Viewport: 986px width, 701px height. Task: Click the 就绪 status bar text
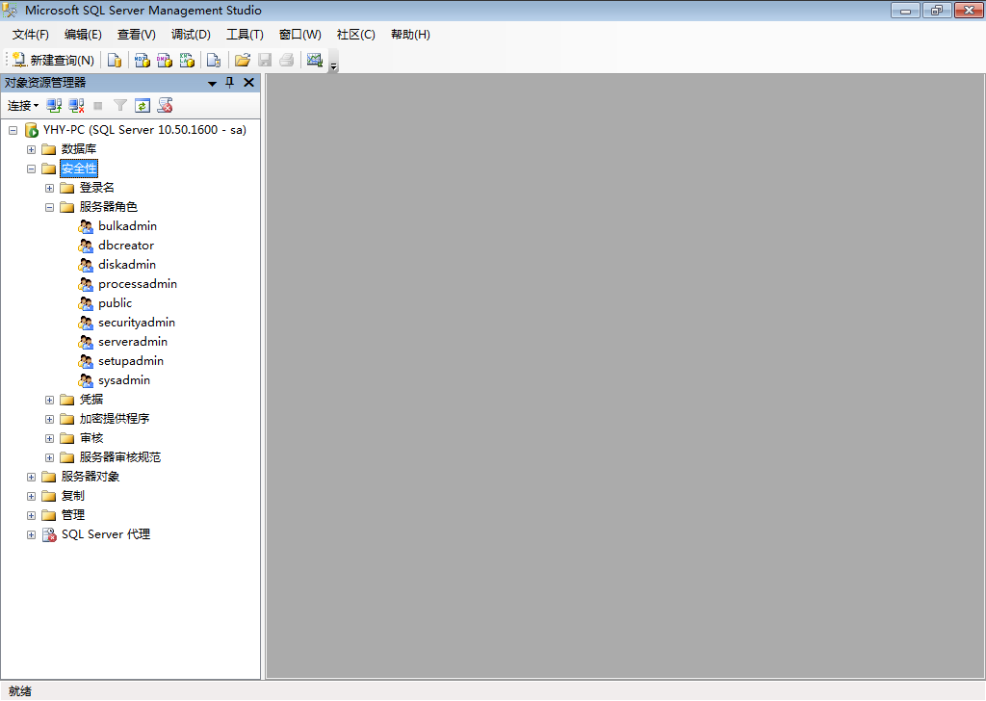click(19, 691)
